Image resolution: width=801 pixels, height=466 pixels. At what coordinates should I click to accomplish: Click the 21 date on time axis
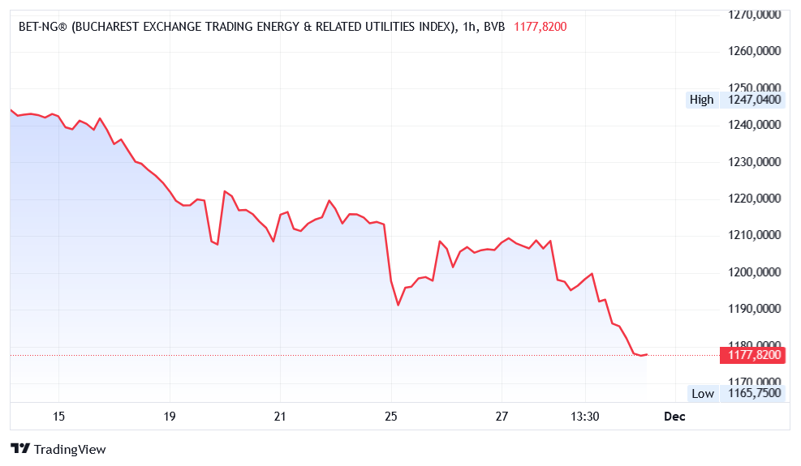coord(280,417)
